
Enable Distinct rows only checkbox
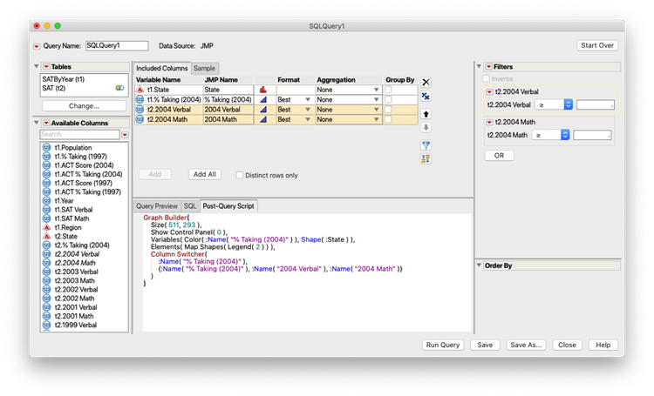(240, 175)
